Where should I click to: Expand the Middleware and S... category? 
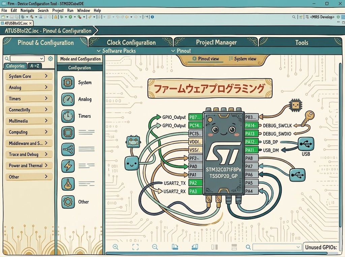(x=29, y=143)
